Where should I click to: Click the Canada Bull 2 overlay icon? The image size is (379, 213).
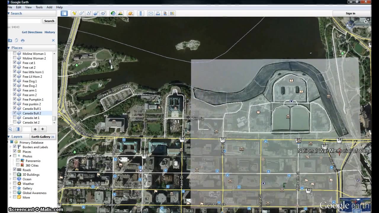click(19, 113)
